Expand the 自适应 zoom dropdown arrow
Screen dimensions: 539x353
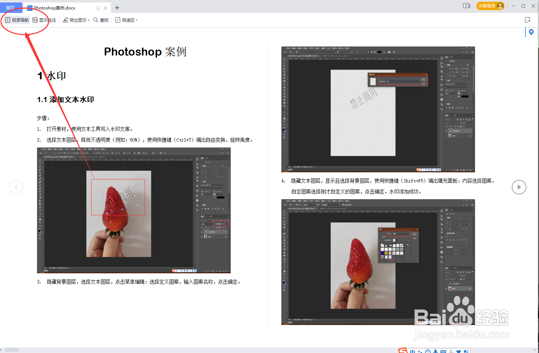(x=137, y=20)
